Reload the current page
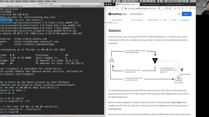 tap(113, 8)
